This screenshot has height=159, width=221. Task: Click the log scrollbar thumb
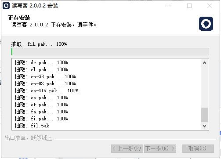[205, 115]
